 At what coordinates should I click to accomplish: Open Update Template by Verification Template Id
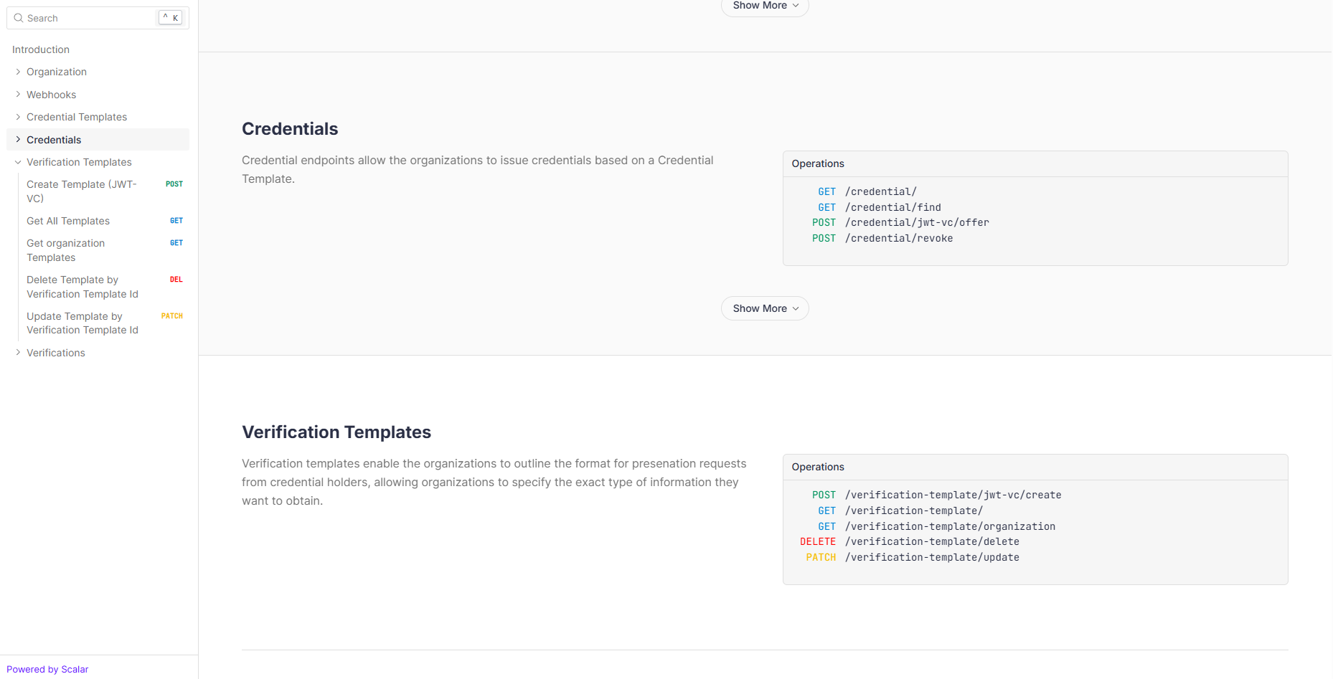pyautogui.click(x=82, y=323)
